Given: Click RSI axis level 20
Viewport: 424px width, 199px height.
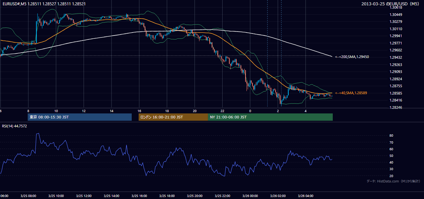Looking at the screenshot, I should coord(391,176).
